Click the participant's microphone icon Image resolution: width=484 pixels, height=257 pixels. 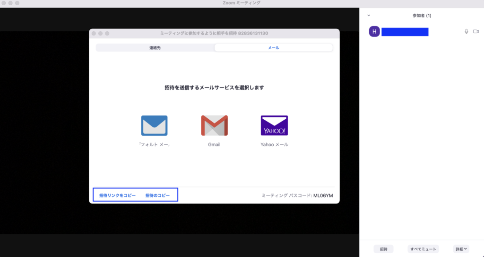pyautogui.click(x=466, y=32)
